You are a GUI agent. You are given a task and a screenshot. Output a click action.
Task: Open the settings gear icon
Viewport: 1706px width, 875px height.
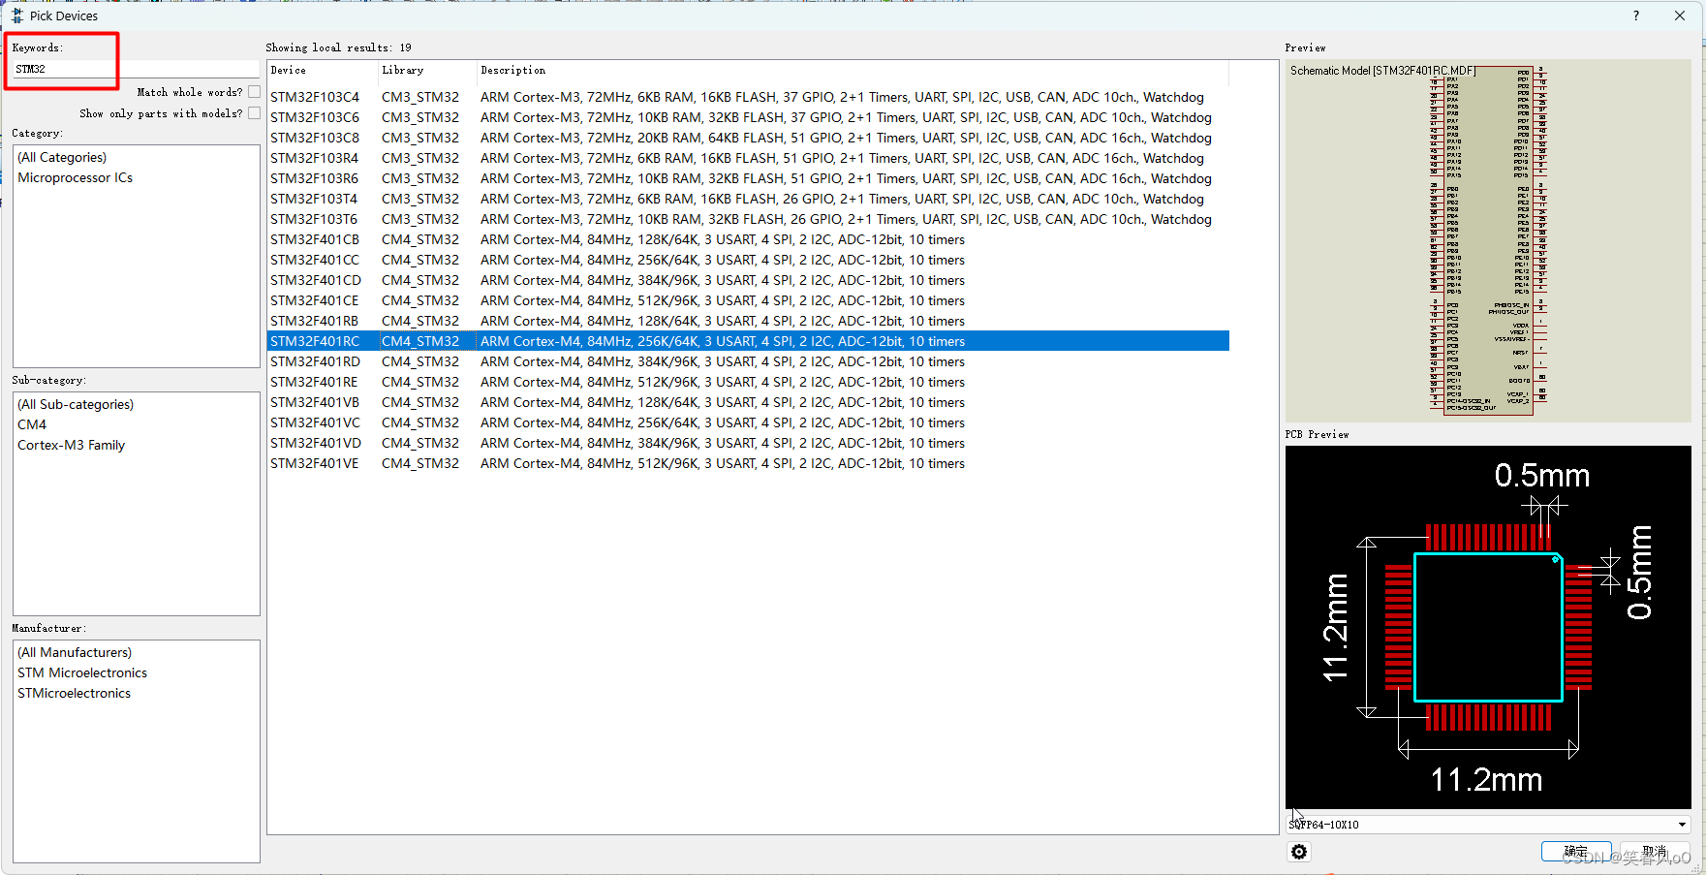[x=1298, y=851]
